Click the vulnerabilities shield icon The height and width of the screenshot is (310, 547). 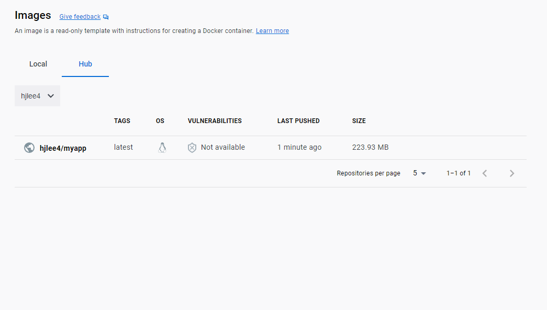(192, 148)
